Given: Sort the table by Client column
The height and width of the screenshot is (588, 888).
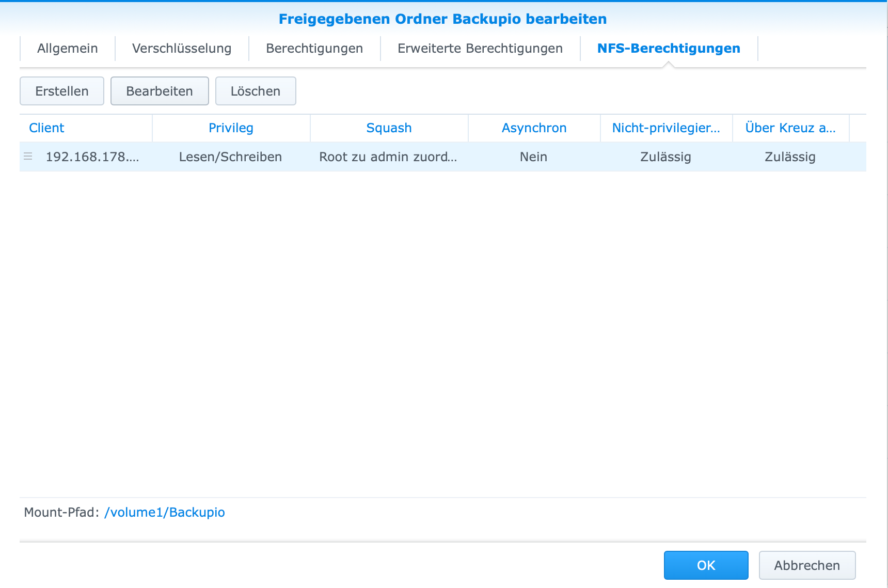Looking at the screenshot, I should (x=46, y=128).
